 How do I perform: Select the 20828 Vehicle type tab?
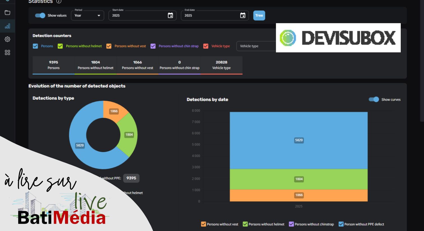(x=221, y=65)
